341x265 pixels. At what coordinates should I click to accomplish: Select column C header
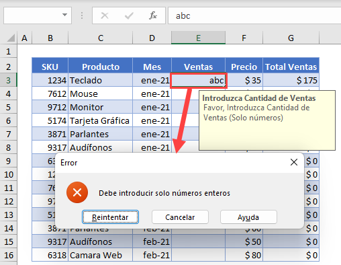101,38
